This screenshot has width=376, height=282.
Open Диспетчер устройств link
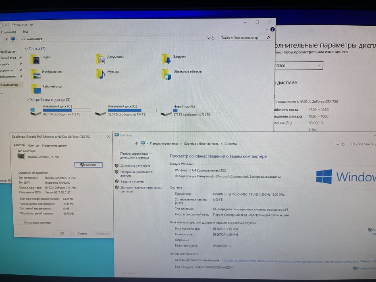coord(135,166)
